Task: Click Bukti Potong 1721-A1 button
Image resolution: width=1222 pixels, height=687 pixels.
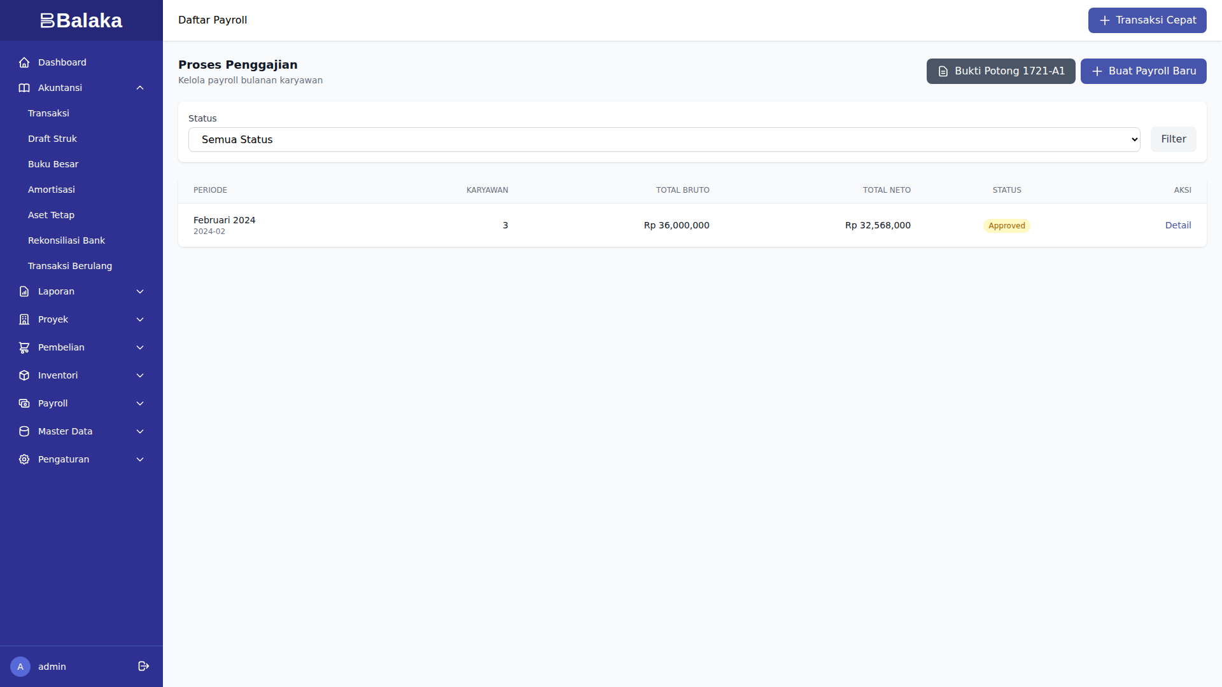Action: click(x=1001, y=71)
